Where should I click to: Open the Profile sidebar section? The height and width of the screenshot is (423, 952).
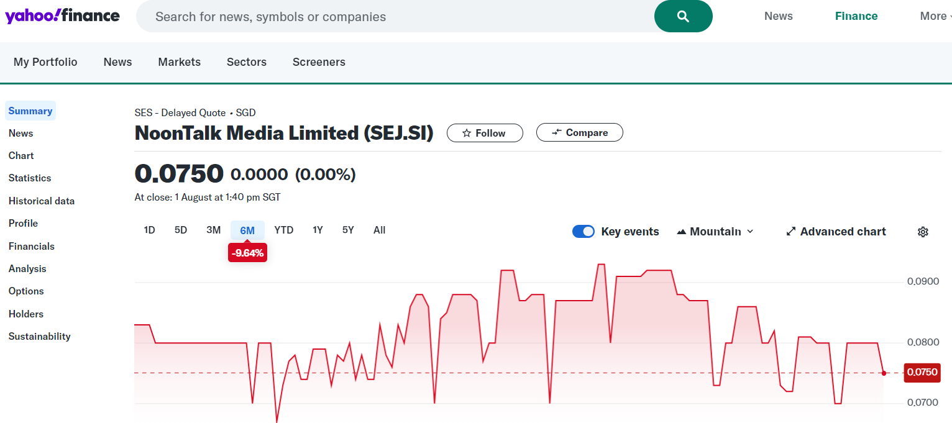point(23,224)
